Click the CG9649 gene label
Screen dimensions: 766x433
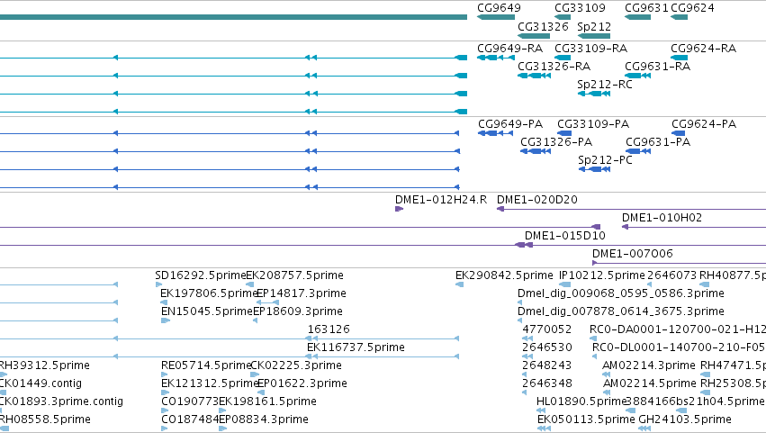coord(499,8)
